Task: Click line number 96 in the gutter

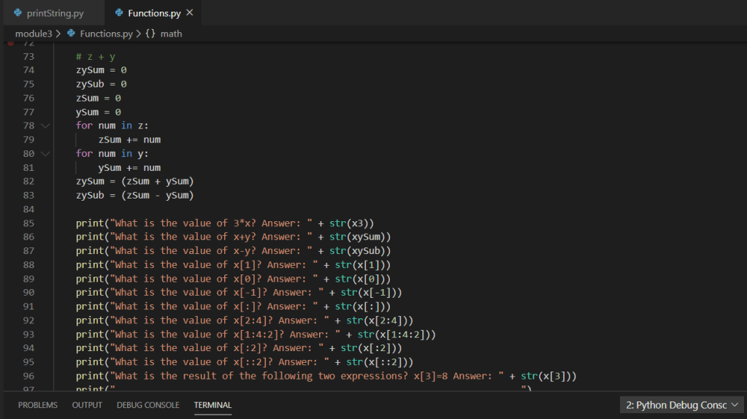Action: 28,376
